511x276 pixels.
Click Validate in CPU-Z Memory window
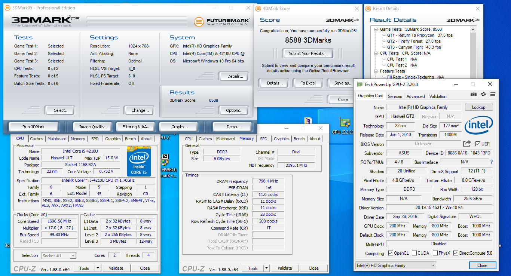(285, 268)
